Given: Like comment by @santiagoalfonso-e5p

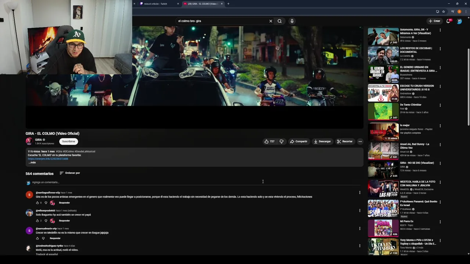Looking at the screenshot, I should click(x=37, y=203).
